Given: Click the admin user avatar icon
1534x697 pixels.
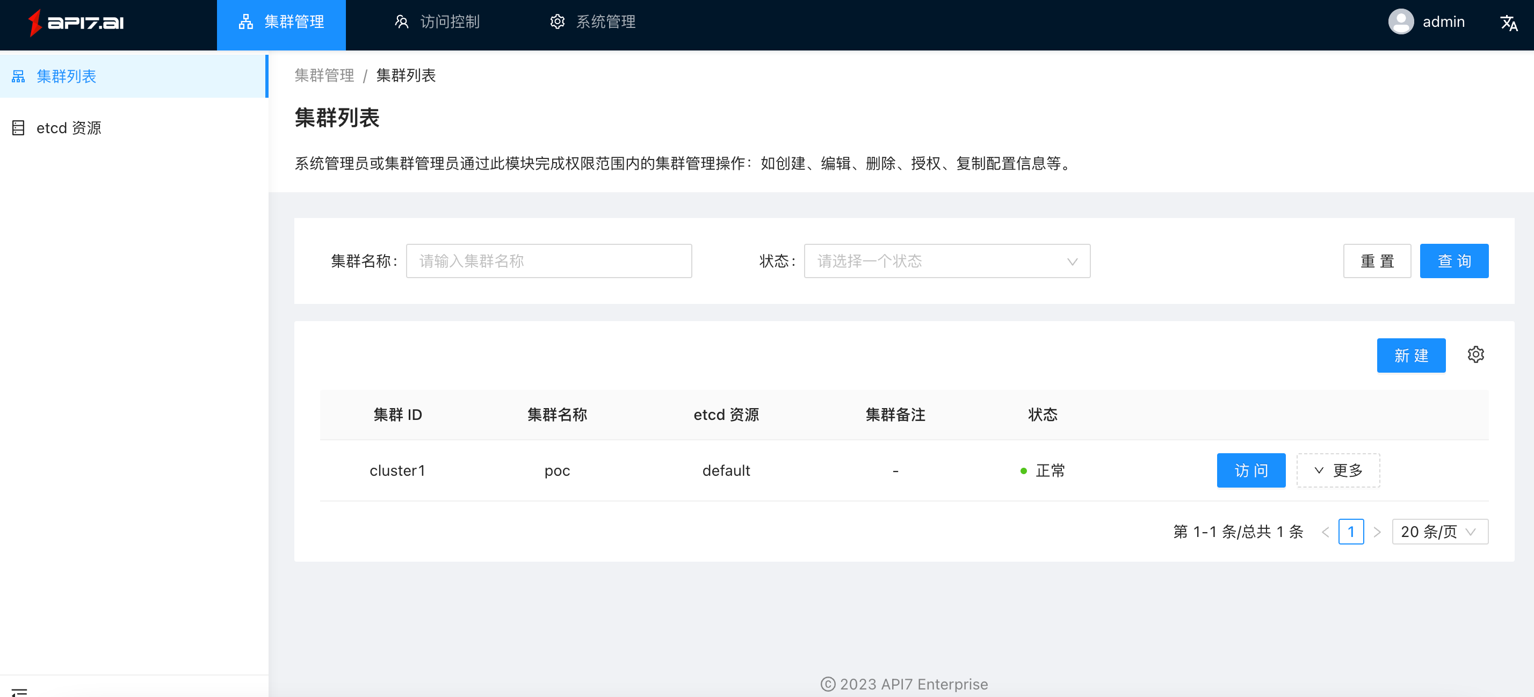Looking at the screenshot, I should (1401, 22).
